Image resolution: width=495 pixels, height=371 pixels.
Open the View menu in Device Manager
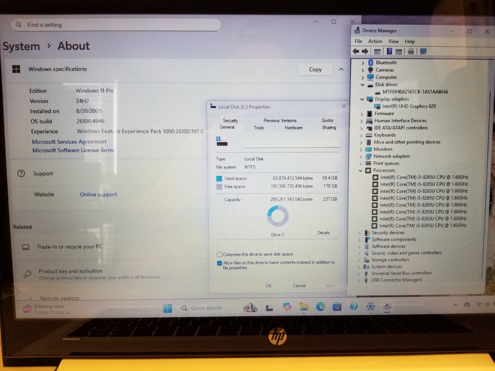pos(394,41)
